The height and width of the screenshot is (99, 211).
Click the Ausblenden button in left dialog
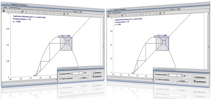97,76
